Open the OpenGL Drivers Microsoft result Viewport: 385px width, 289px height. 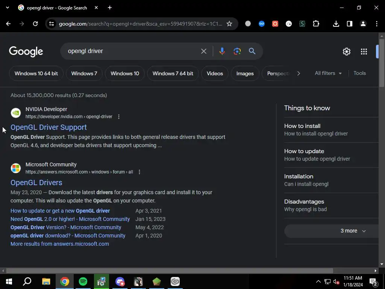[x=36, y=183]
